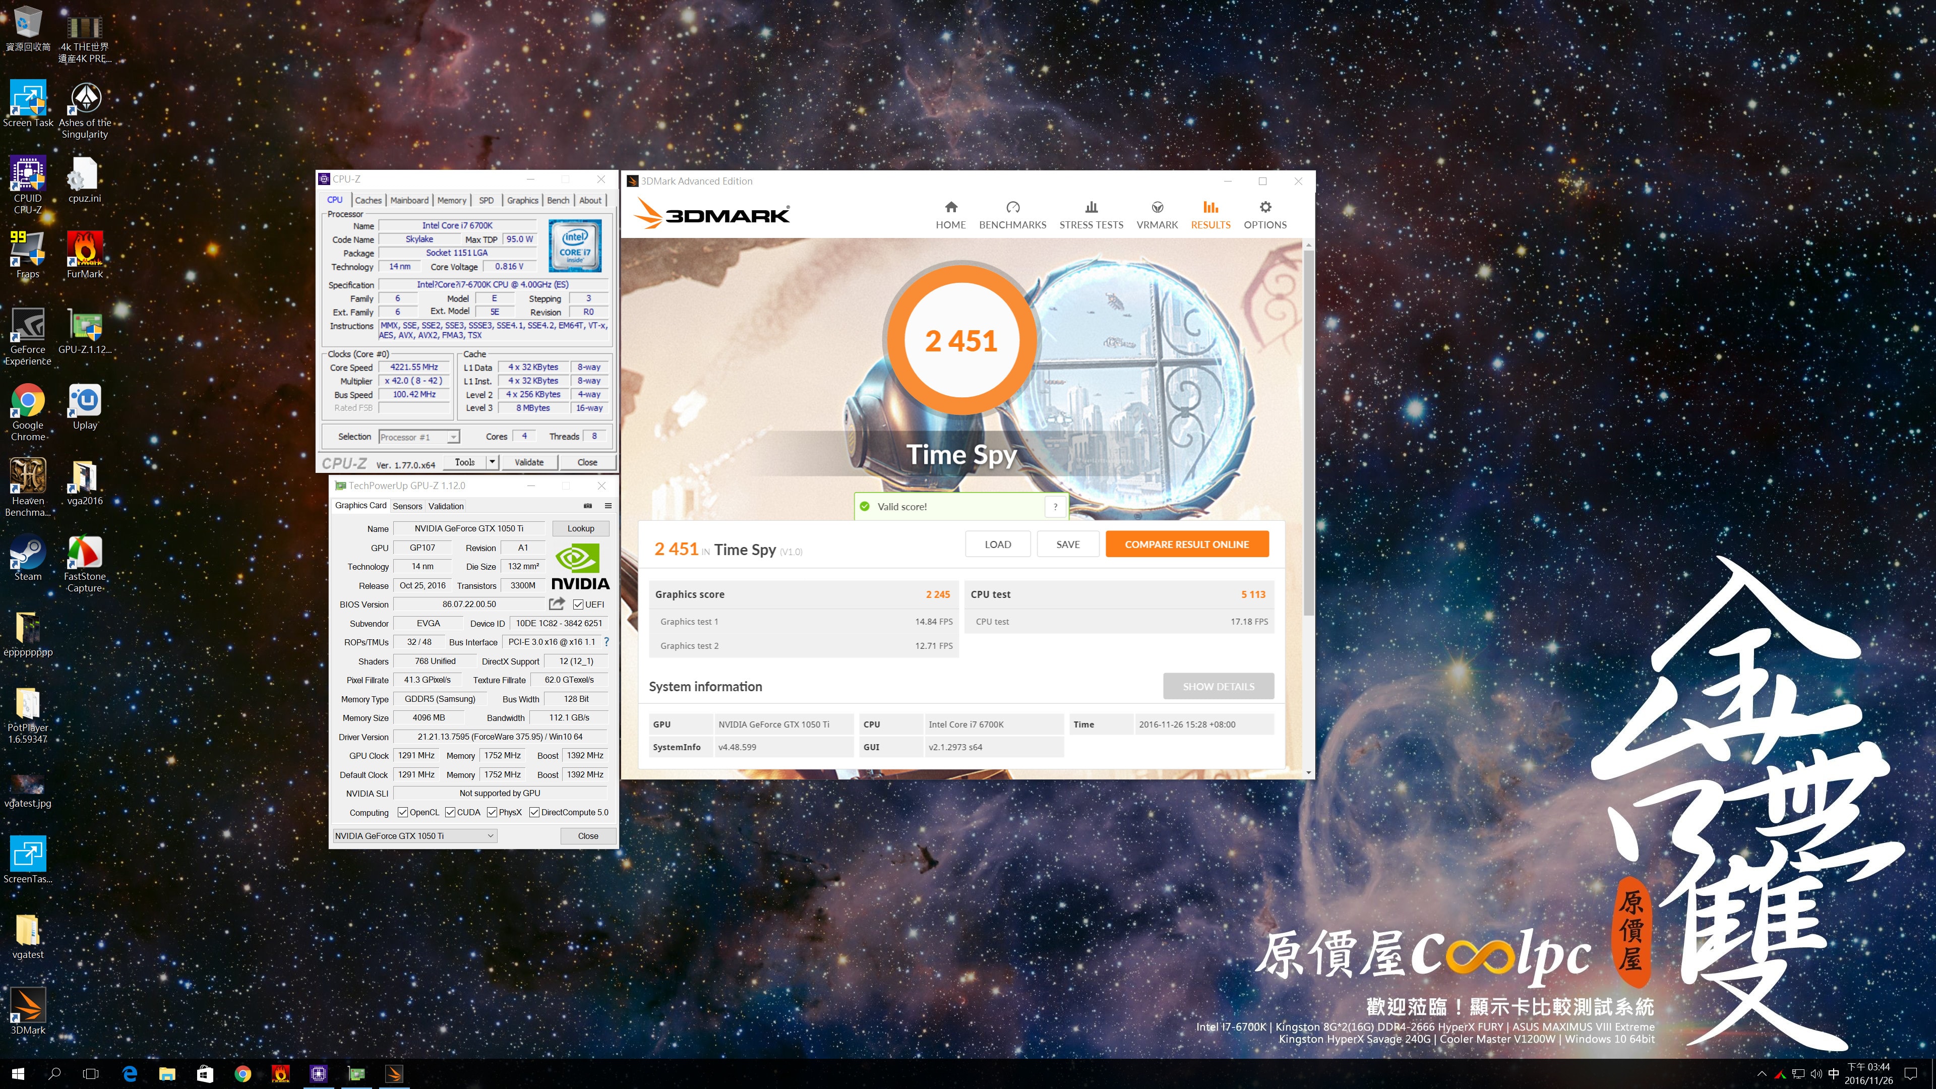Open the CPU-Z Tools dropdown arrow
This screenshot has height=1089, width=1936.
(x=492, y=462)
